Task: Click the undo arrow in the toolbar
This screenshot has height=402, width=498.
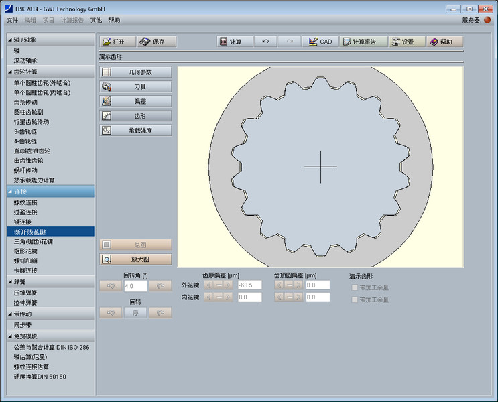Action: tap(265, 42)
